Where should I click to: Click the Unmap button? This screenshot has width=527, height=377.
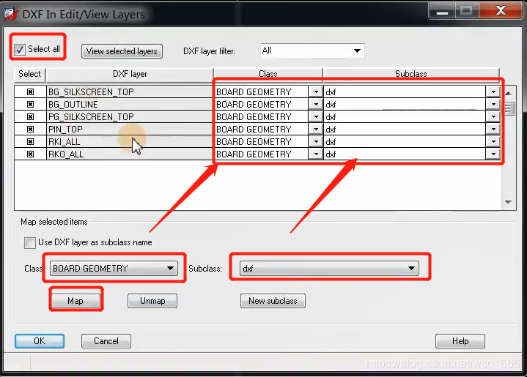(152, 300)
